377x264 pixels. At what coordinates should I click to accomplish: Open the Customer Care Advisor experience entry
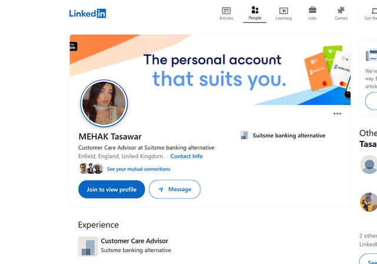[x=134, y=241]
